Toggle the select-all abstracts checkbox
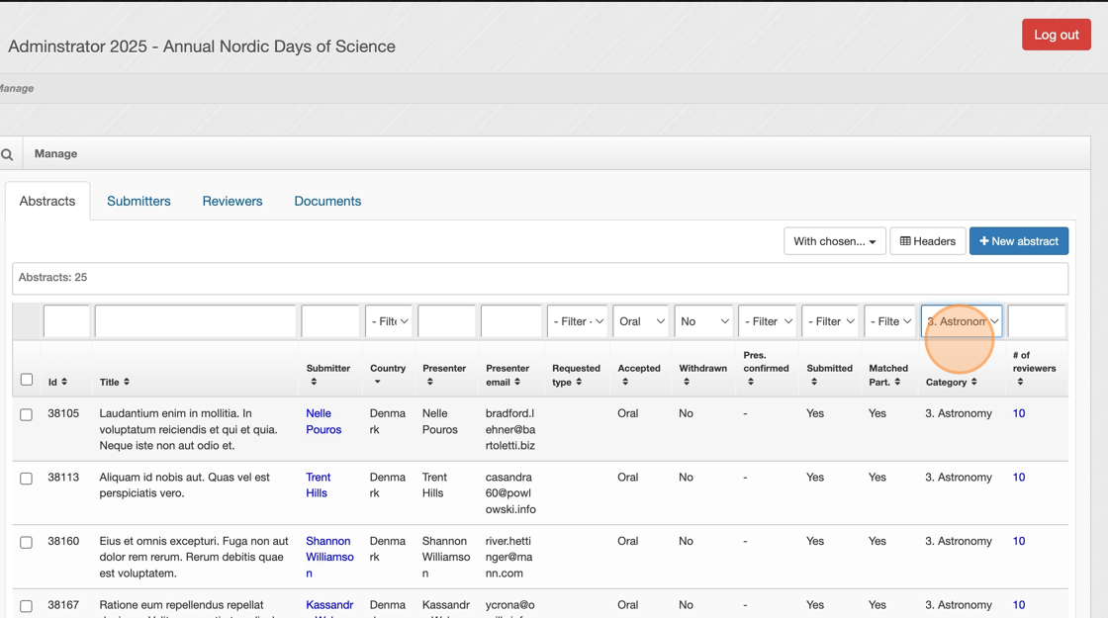Viewport: 1108px width, 618px height. pos(27,380)
